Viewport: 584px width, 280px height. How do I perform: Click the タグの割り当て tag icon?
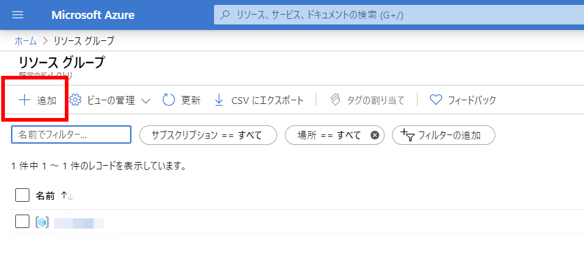[335, 100]
